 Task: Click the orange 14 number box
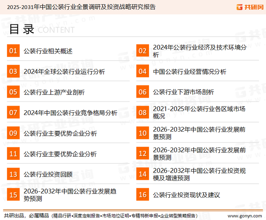(143, 174)
